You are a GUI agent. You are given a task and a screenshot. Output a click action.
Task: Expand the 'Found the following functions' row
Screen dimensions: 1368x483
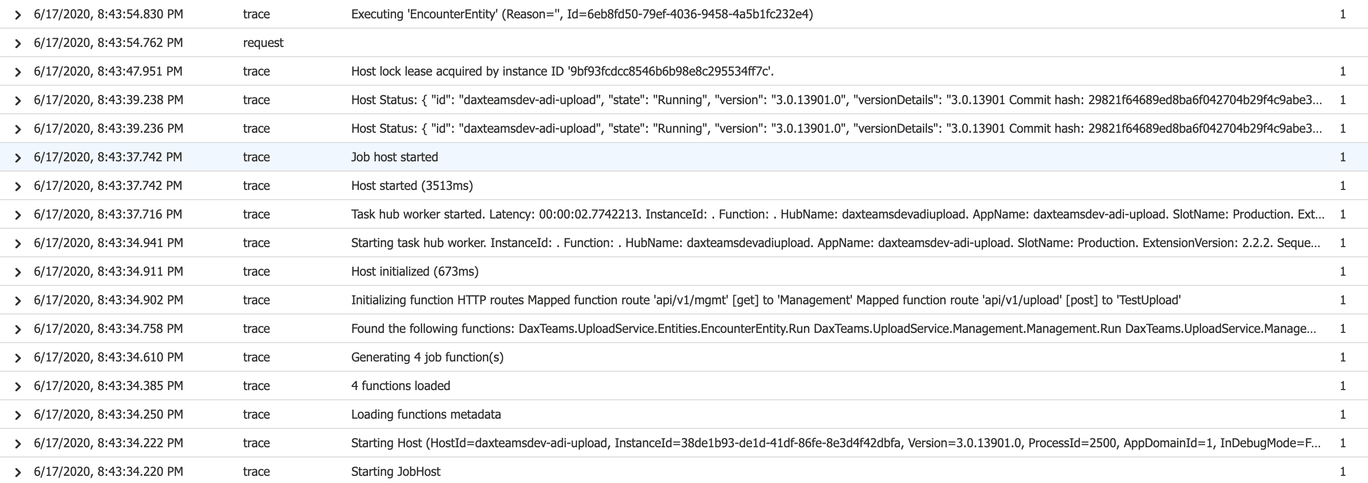(18, 328)
